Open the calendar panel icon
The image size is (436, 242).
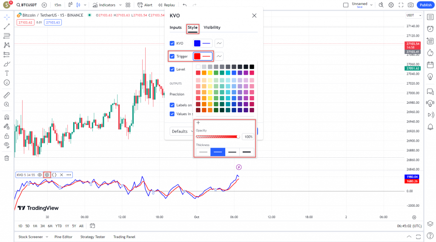[430, 65]
